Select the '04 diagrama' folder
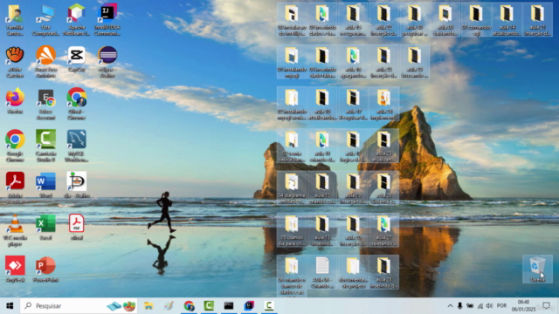 coord(291,188)
